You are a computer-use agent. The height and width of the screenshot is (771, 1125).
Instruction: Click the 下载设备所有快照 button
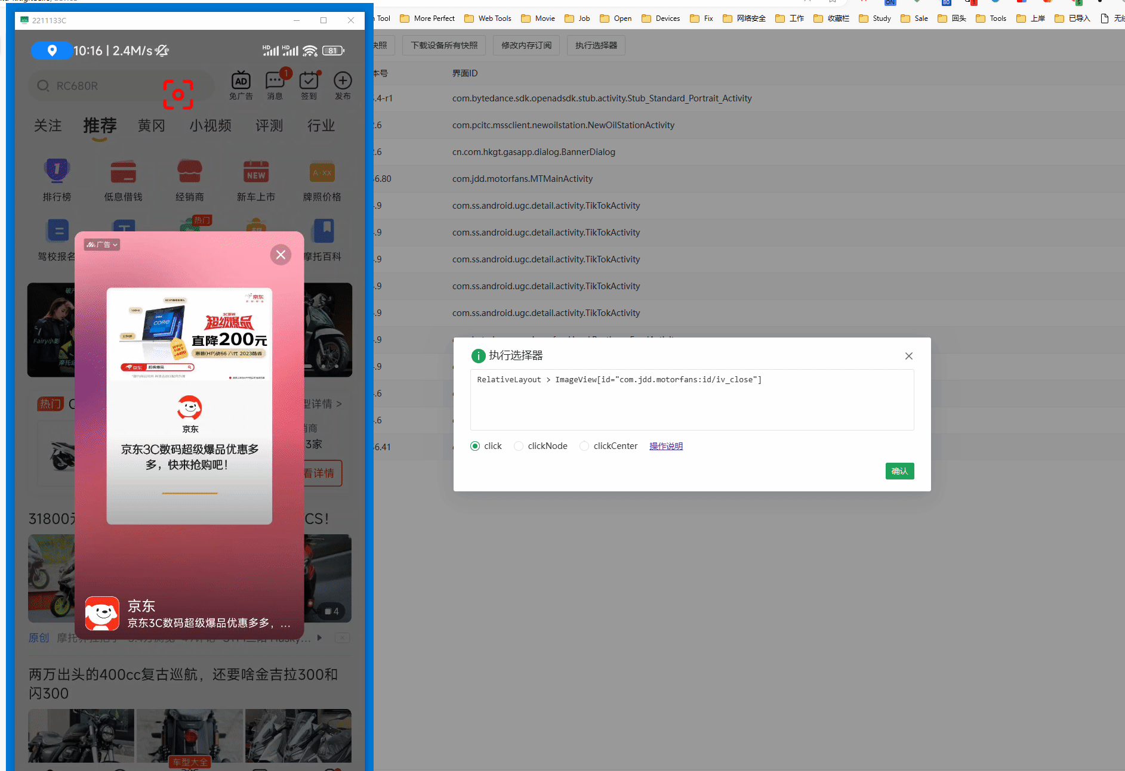click(444, 45)
